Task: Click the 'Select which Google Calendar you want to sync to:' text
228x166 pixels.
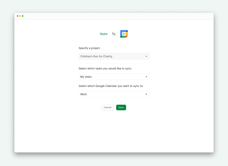Action: pos(111,86)
